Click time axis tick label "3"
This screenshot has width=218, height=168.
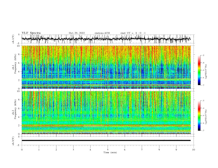click(x=73, y=150)
